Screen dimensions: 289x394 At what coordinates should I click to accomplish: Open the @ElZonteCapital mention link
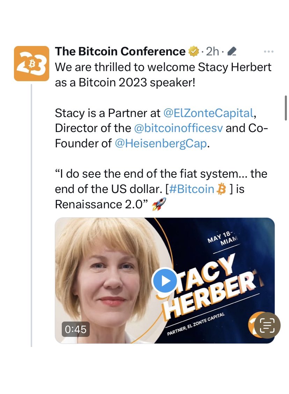(x=208, y=113)
